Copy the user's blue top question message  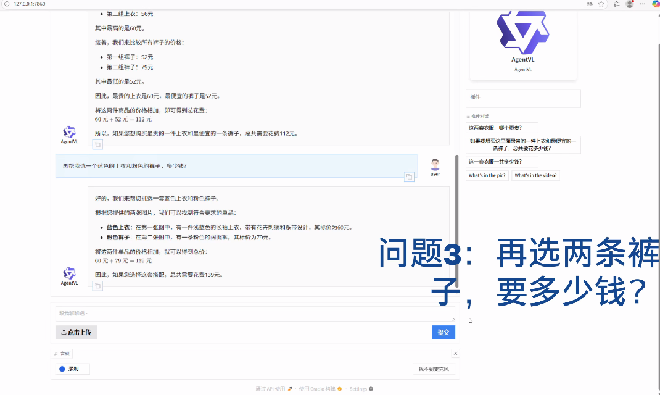[x=408, y=177]
